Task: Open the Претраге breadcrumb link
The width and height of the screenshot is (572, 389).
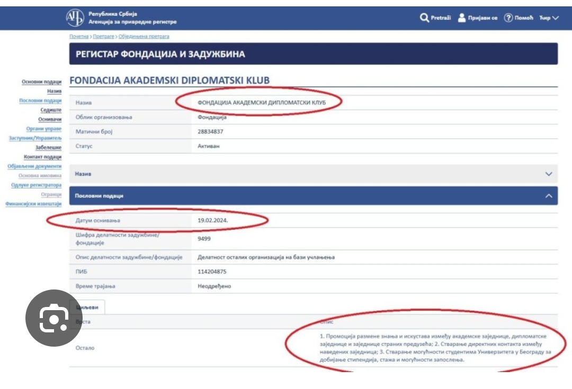Action: (104, 37)
